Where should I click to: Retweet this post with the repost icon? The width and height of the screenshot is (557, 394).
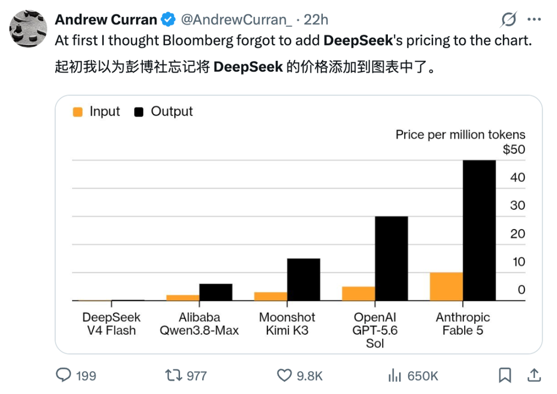pos(174,375)
